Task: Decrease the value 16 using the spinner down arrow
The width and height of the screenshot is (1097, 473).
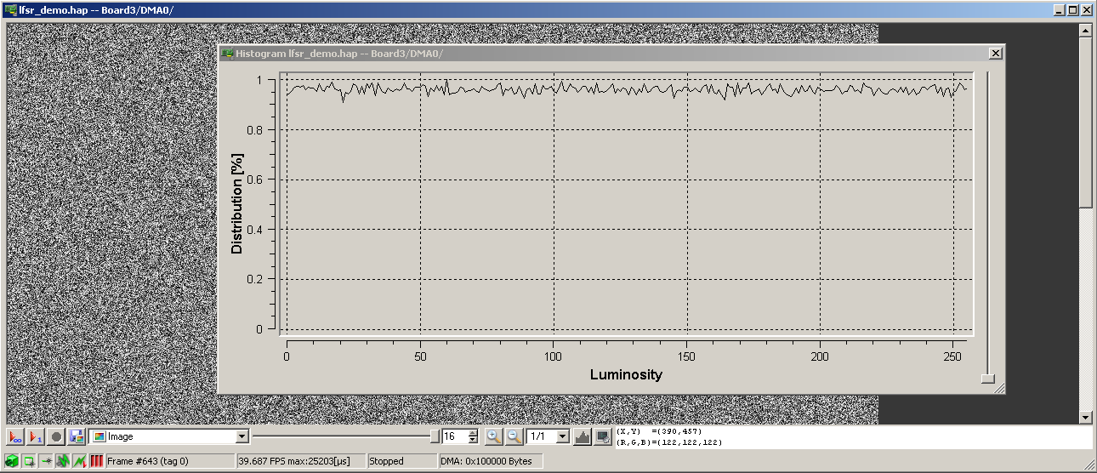Action: click(x=474, y=441)
